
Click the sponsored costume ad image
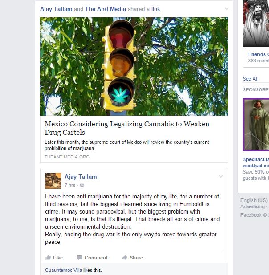256,125
